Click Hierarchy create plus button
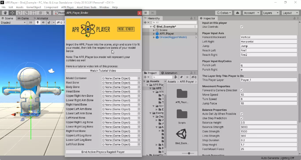 coord(145,23)
